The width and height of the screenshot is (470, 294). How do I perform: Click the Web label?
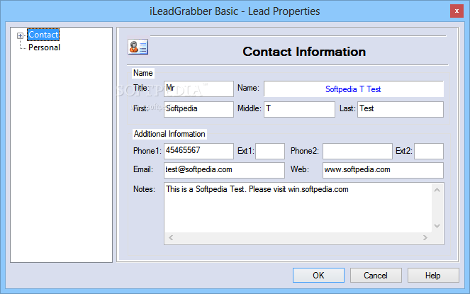click(x=299, y=169)
